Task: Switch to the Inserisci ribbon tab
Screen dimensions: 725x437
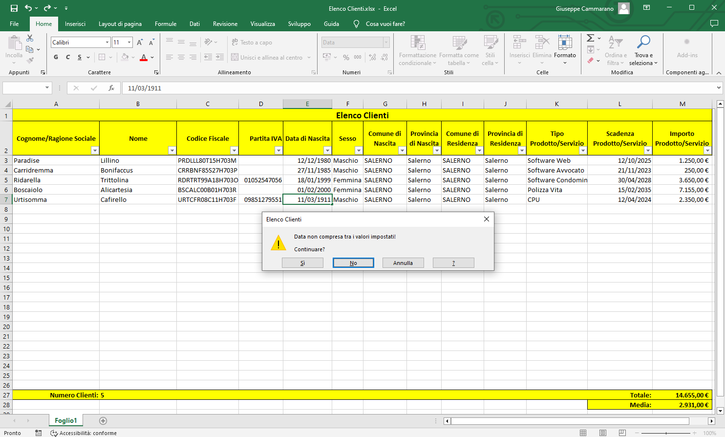Action: tap(75, 24)
